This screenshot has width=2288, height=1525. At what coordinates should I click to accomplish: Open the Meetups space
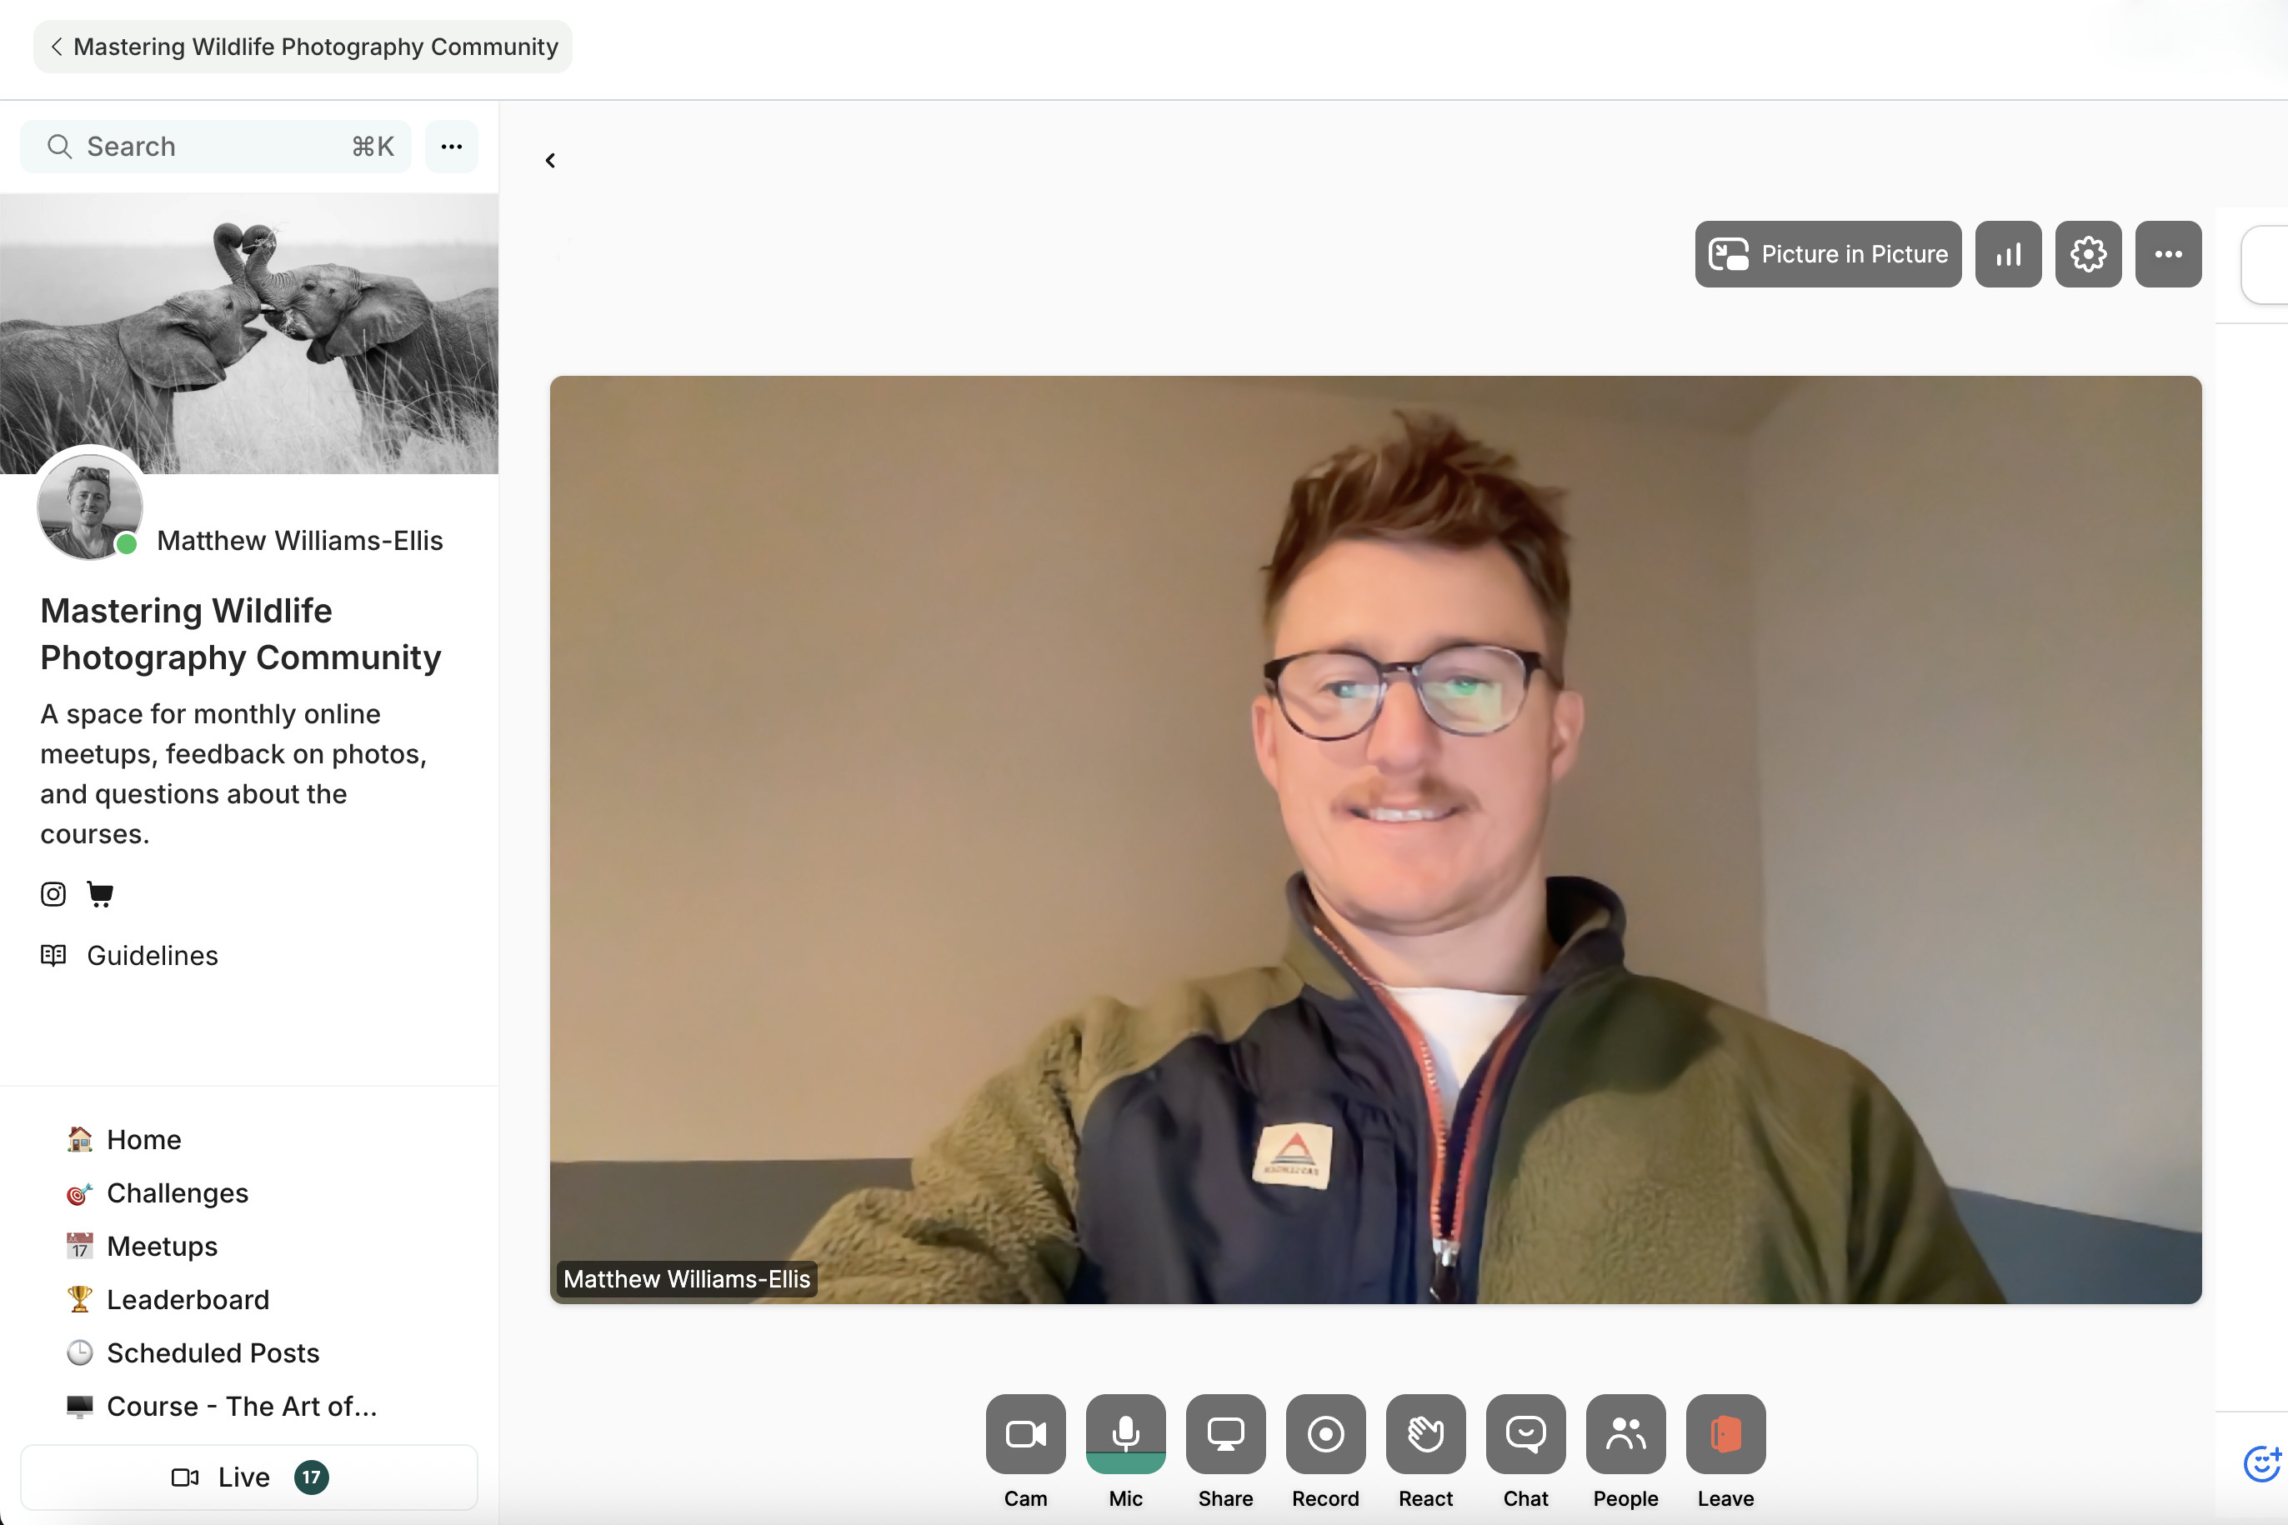[x=162, y=1246]
